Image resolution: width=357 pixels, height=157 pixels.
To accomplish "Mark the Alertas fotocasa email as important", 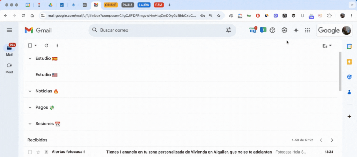I will coord(46,152).
